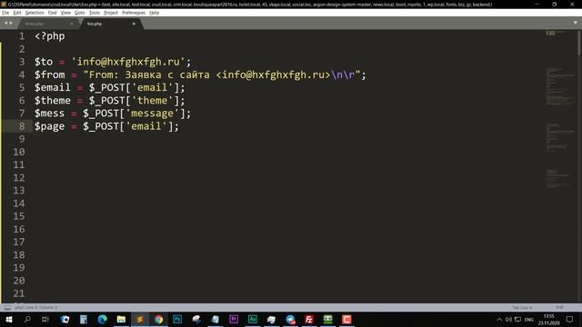The height and width of the screenshot is (327, 582).
Task: Show hidden system tray icons
Action: coord(499,319)
